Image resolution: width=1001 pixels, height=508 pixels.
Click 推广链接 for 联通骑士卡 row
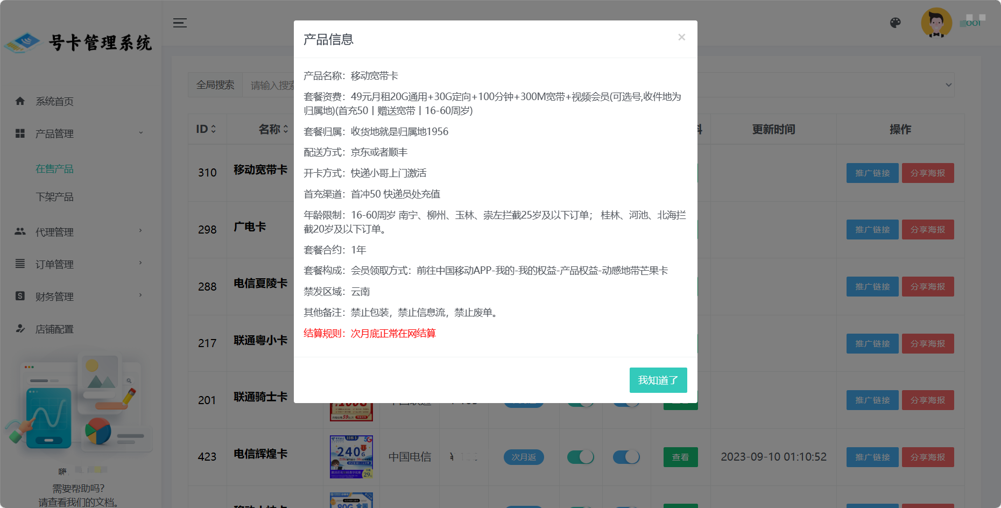point(872,400)
